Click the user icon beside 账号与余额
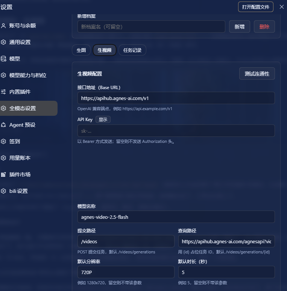The width and height of the screenshot is (287, 291). tap(3, 26)
